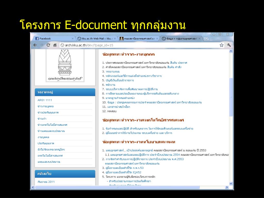Open the ข่าวเก่า category
The width and height of the screenshot is (264, 198).
pyautogui.click(x=42, y=119)
